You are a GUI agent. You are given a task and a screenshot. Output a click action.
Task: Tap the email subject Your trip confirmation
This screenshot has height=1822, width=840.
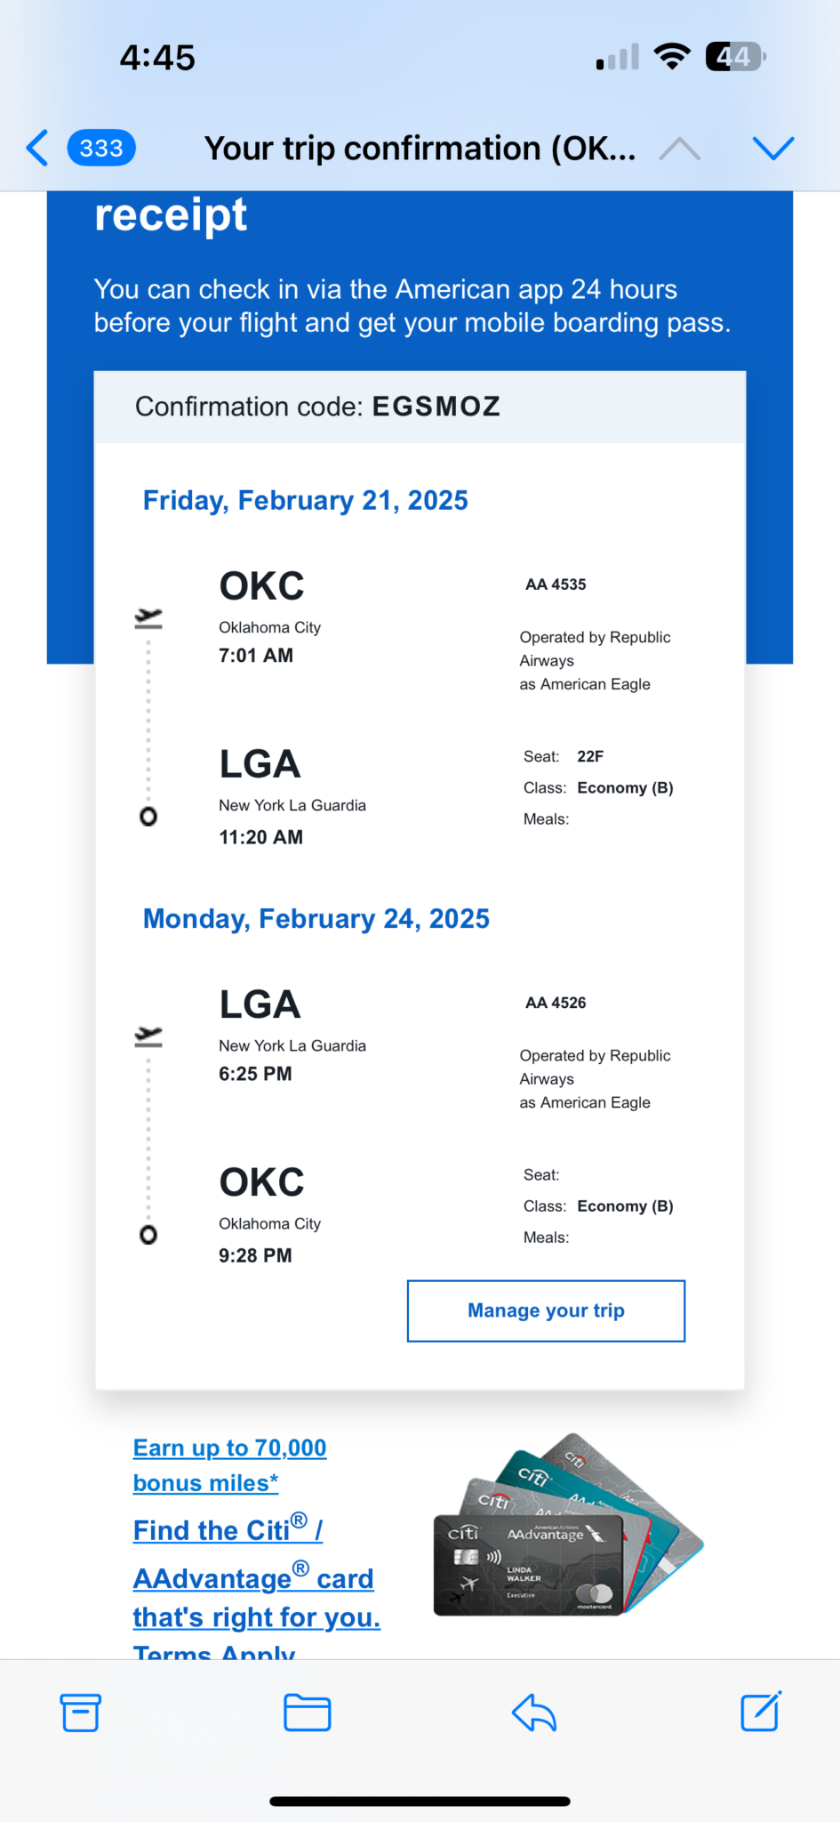[420, 149]
